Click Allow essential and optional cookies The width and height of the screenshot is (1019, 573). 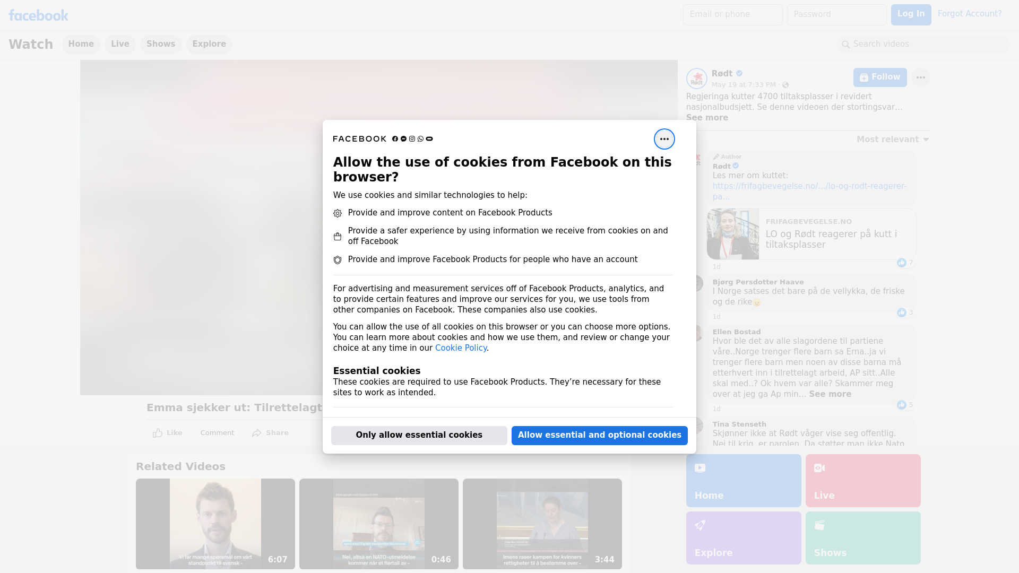(599, 435)
